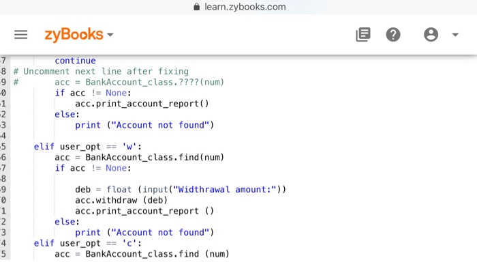Open the library books icon

(x=363, y=34)
